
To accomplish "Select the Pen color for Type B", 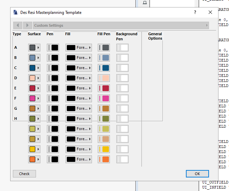I will click(x=53, y=58).
